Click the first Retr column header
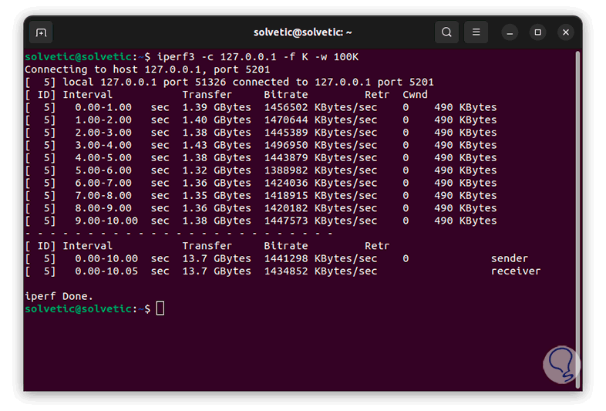 click(377, 95)
